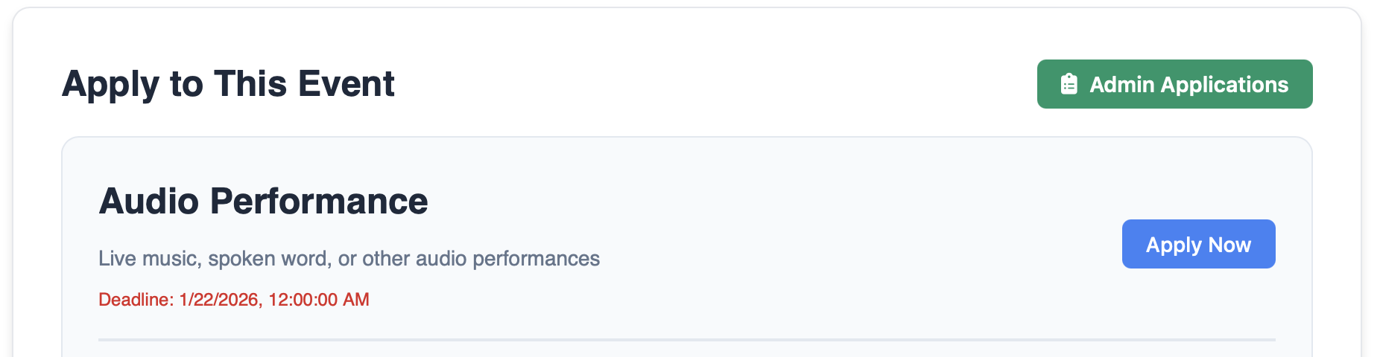
Task: Click the "Apply to This Event" heading
Action: tap(228, 83)
